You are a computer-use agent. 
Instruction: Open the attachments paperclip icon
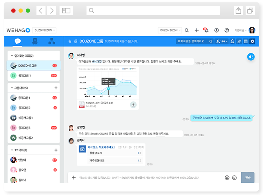point(239,41)
